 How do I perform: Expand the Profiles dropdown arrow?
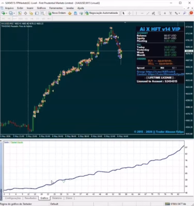pos(14,13)
